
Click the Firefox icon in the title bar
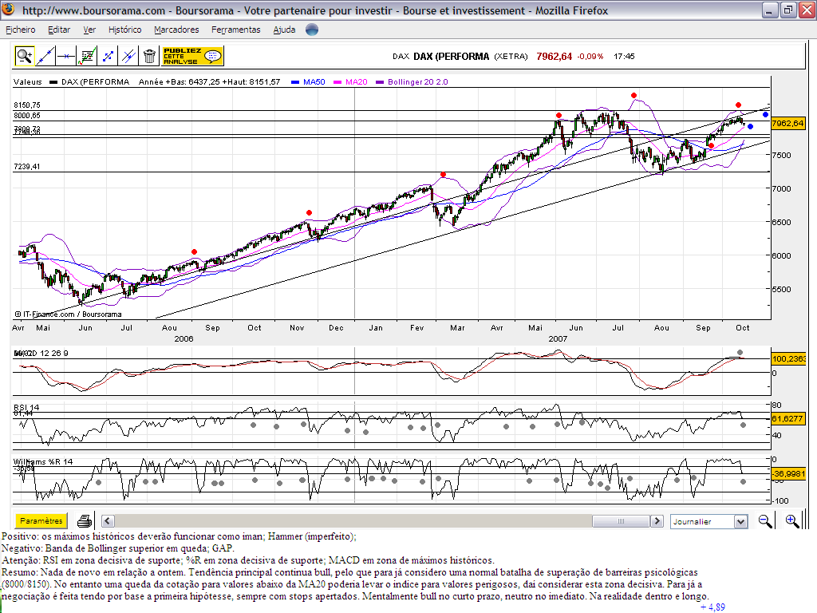pyautogui.click(x=8, y=10)
